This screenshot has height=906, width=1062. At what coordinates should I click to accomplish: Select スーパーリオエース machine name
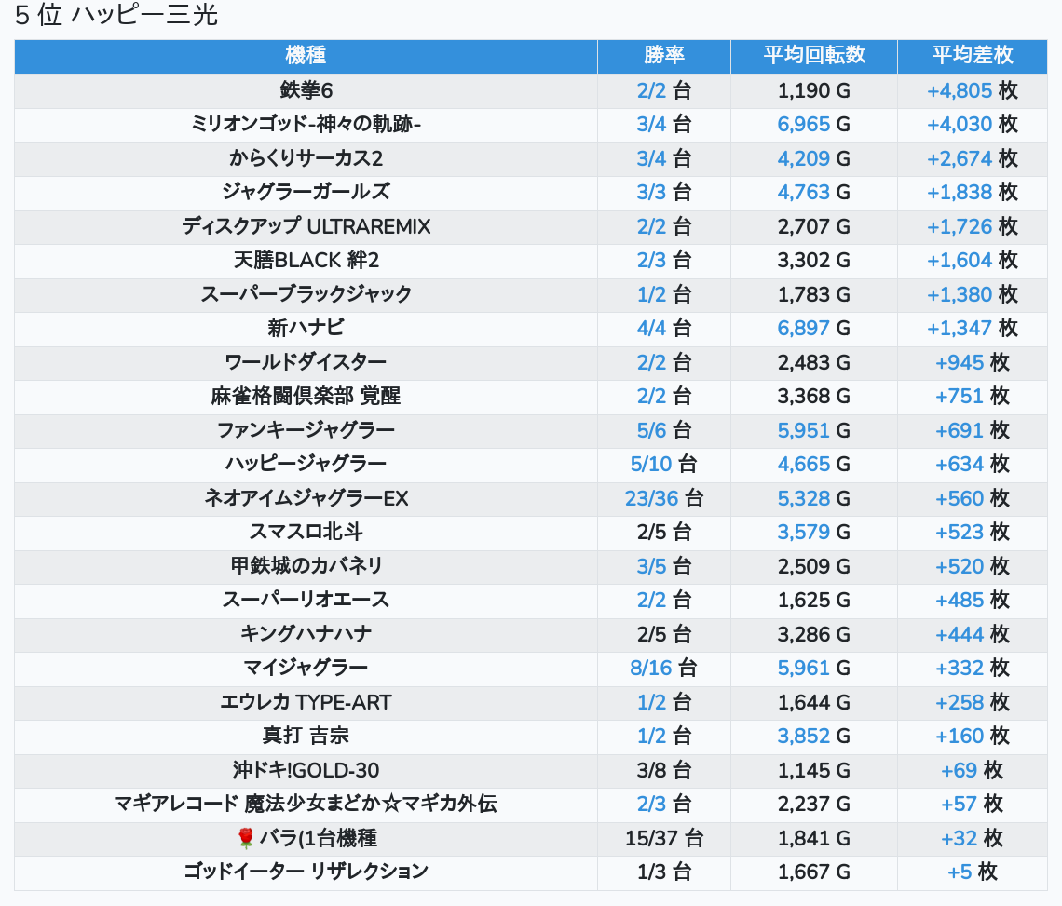coord(306,600)
